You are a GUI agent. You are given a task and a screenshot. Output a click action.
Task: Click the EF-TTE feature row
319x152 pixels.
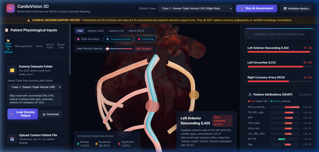tap(279, 139)
